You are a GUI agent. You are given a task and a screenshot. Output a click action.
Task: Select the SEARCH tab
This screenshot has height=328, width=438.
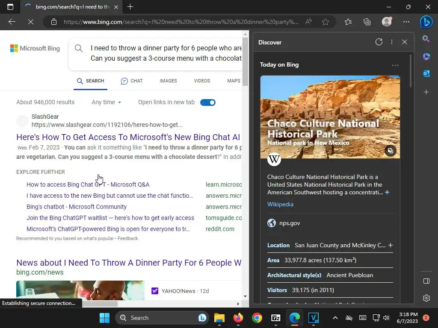pyautogui.click(x=91, y=81)
